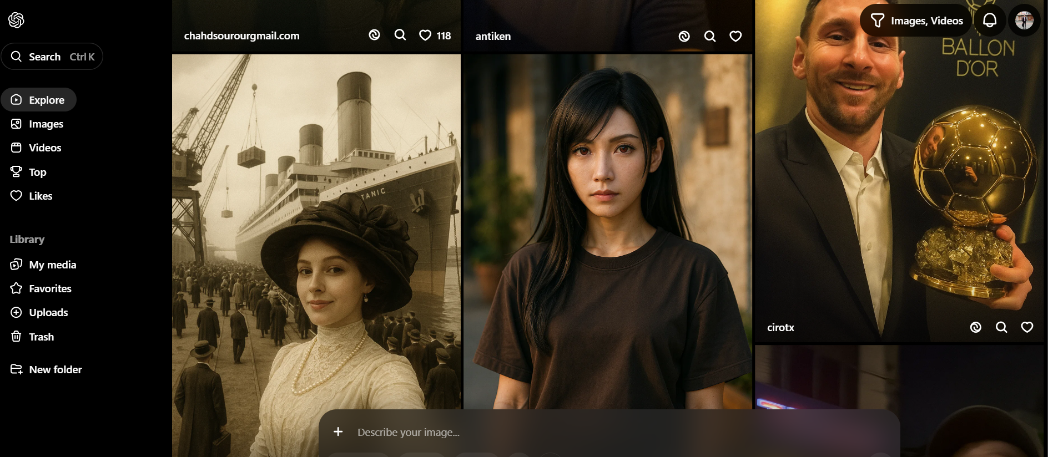Open My media library
The height and width of the screenshot is (457, 1048).
pyautogui.click(x=43, y=265)
